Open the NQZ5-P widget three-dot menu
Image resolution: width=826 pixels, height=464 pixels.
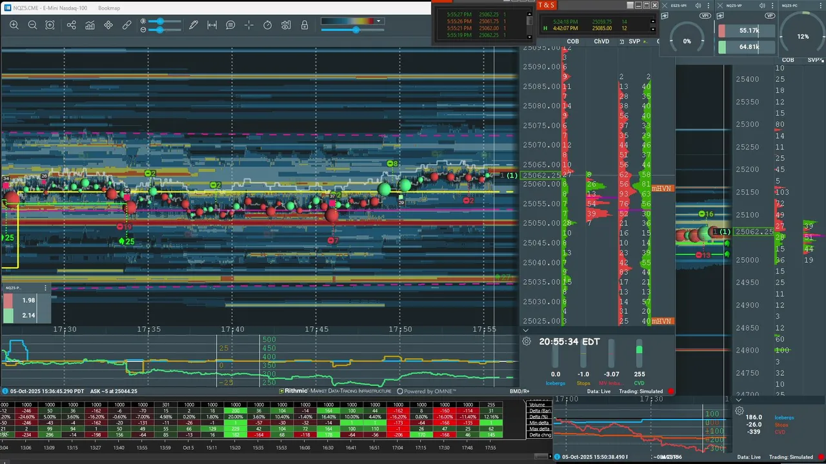coord(45,288)
